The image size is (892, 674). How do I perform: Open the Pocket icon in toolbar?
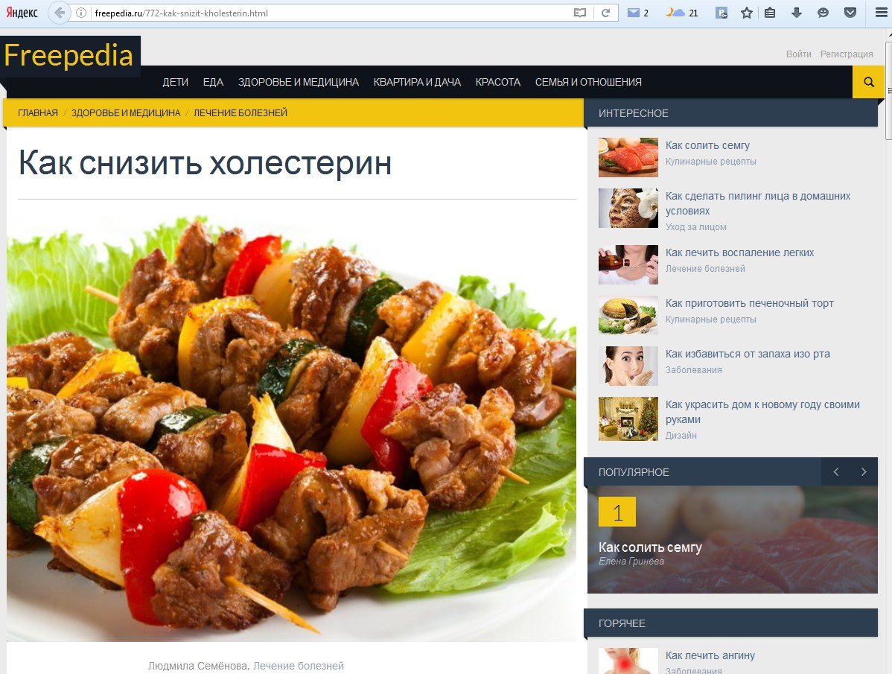pos(850,13)
